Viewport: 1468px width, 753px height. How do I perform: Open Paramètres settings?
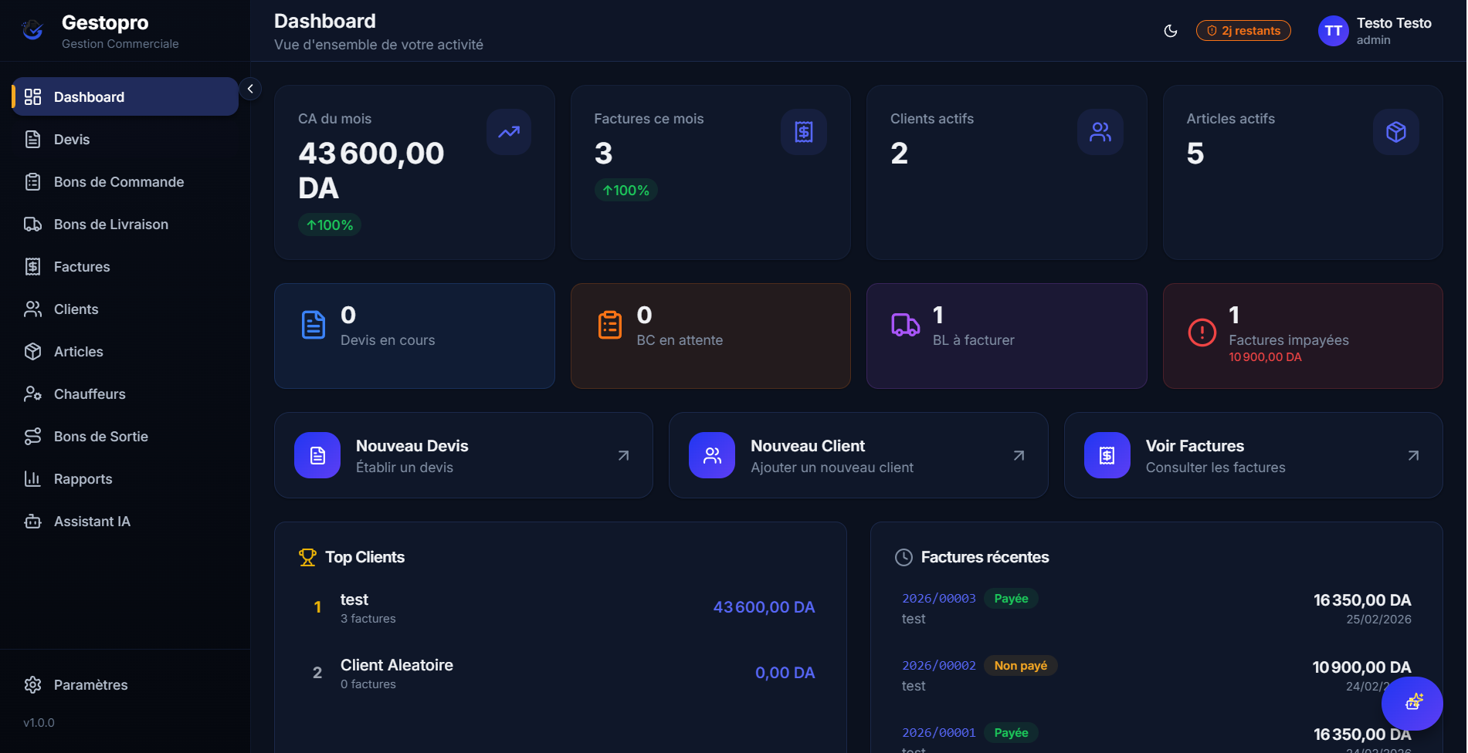90,685
